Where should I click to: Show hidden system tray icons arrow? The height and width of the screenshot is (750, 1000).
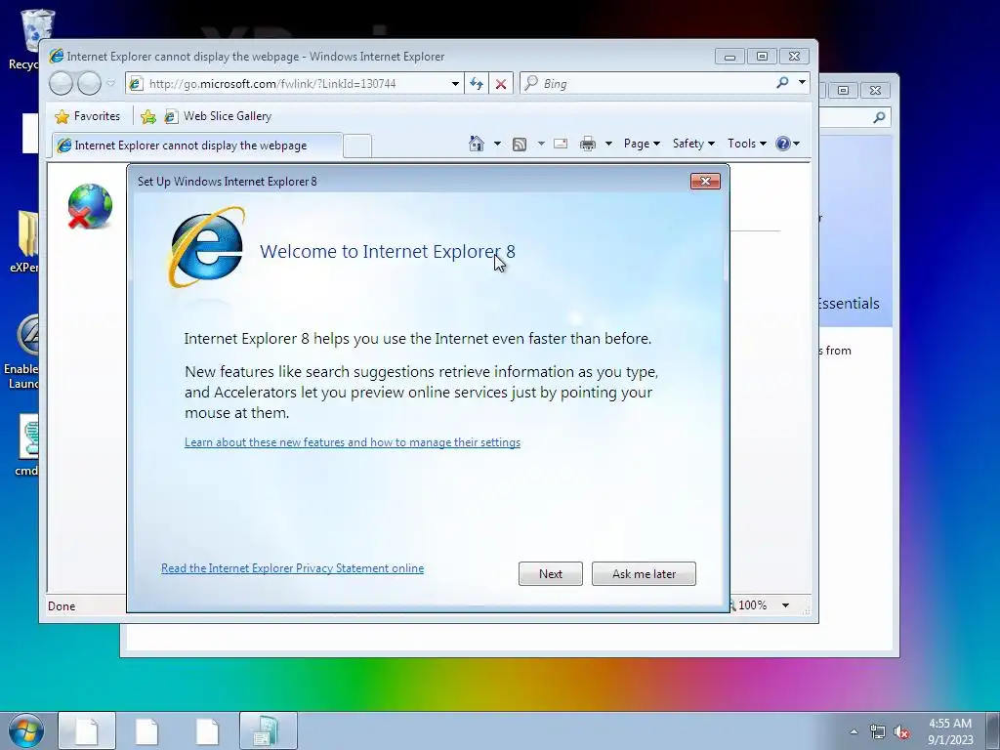[x=854, y=731]
